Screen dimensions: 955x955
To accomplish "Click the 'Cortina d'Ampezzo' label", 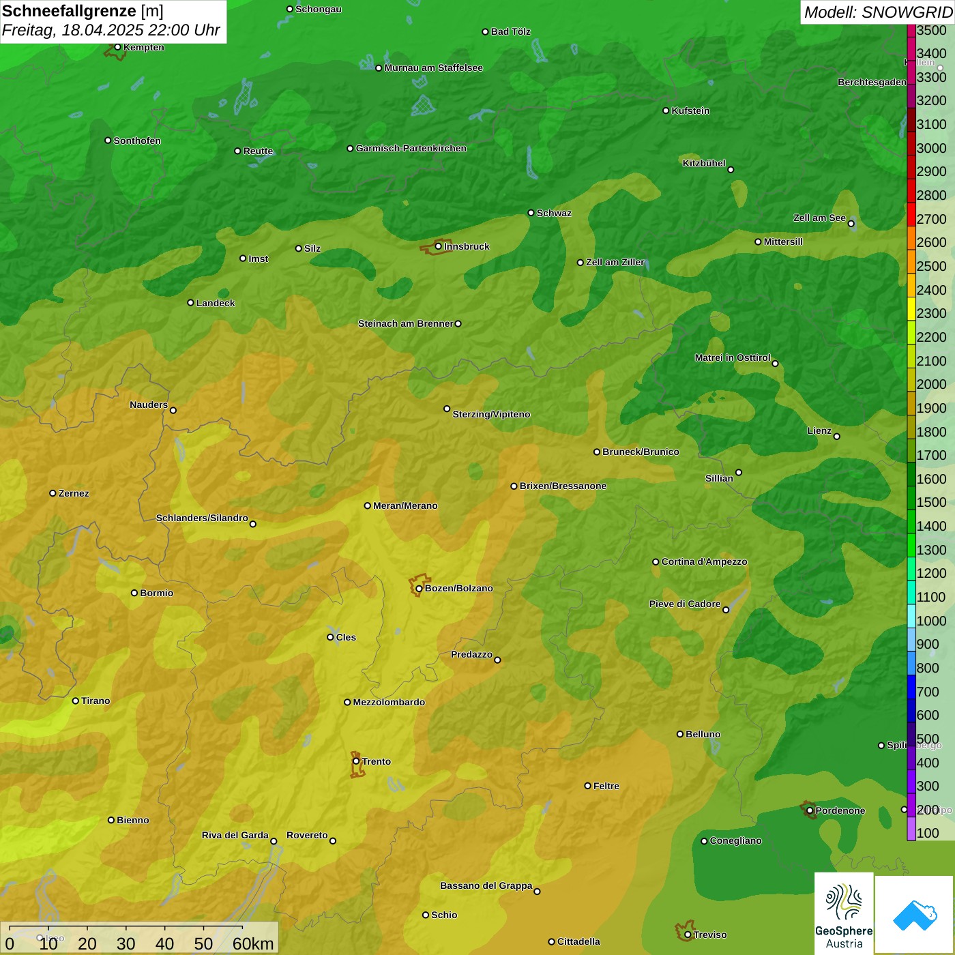I will (705, 561).
